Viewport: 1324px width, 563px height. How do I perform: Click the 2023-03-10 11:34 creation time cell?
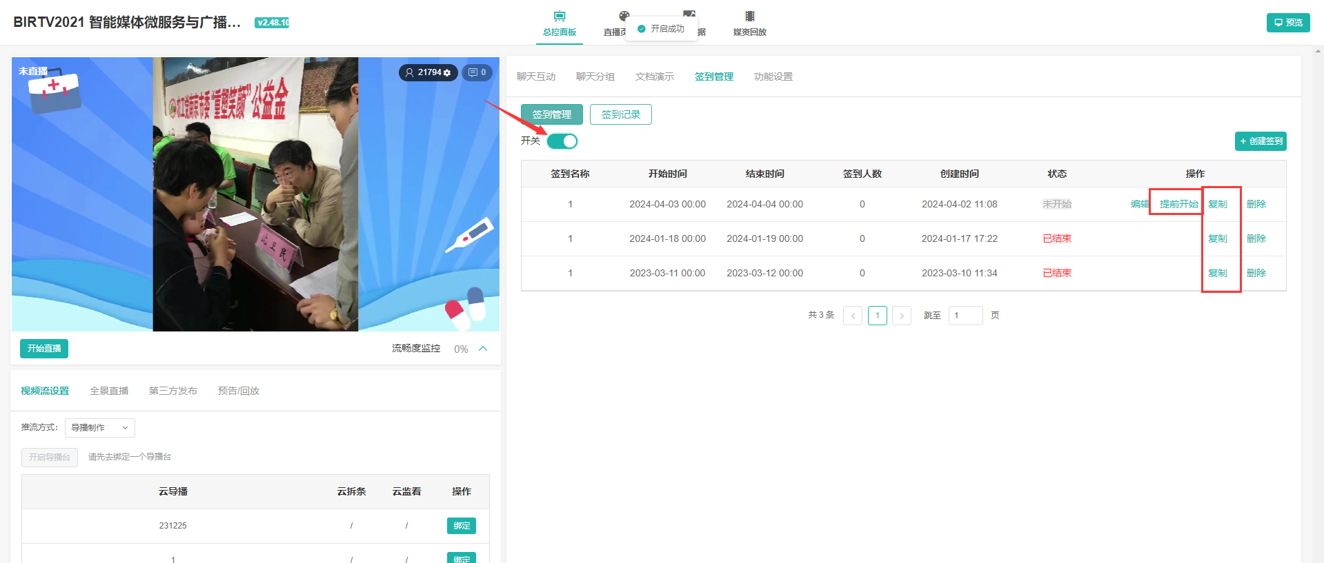(x=960, y=273)
